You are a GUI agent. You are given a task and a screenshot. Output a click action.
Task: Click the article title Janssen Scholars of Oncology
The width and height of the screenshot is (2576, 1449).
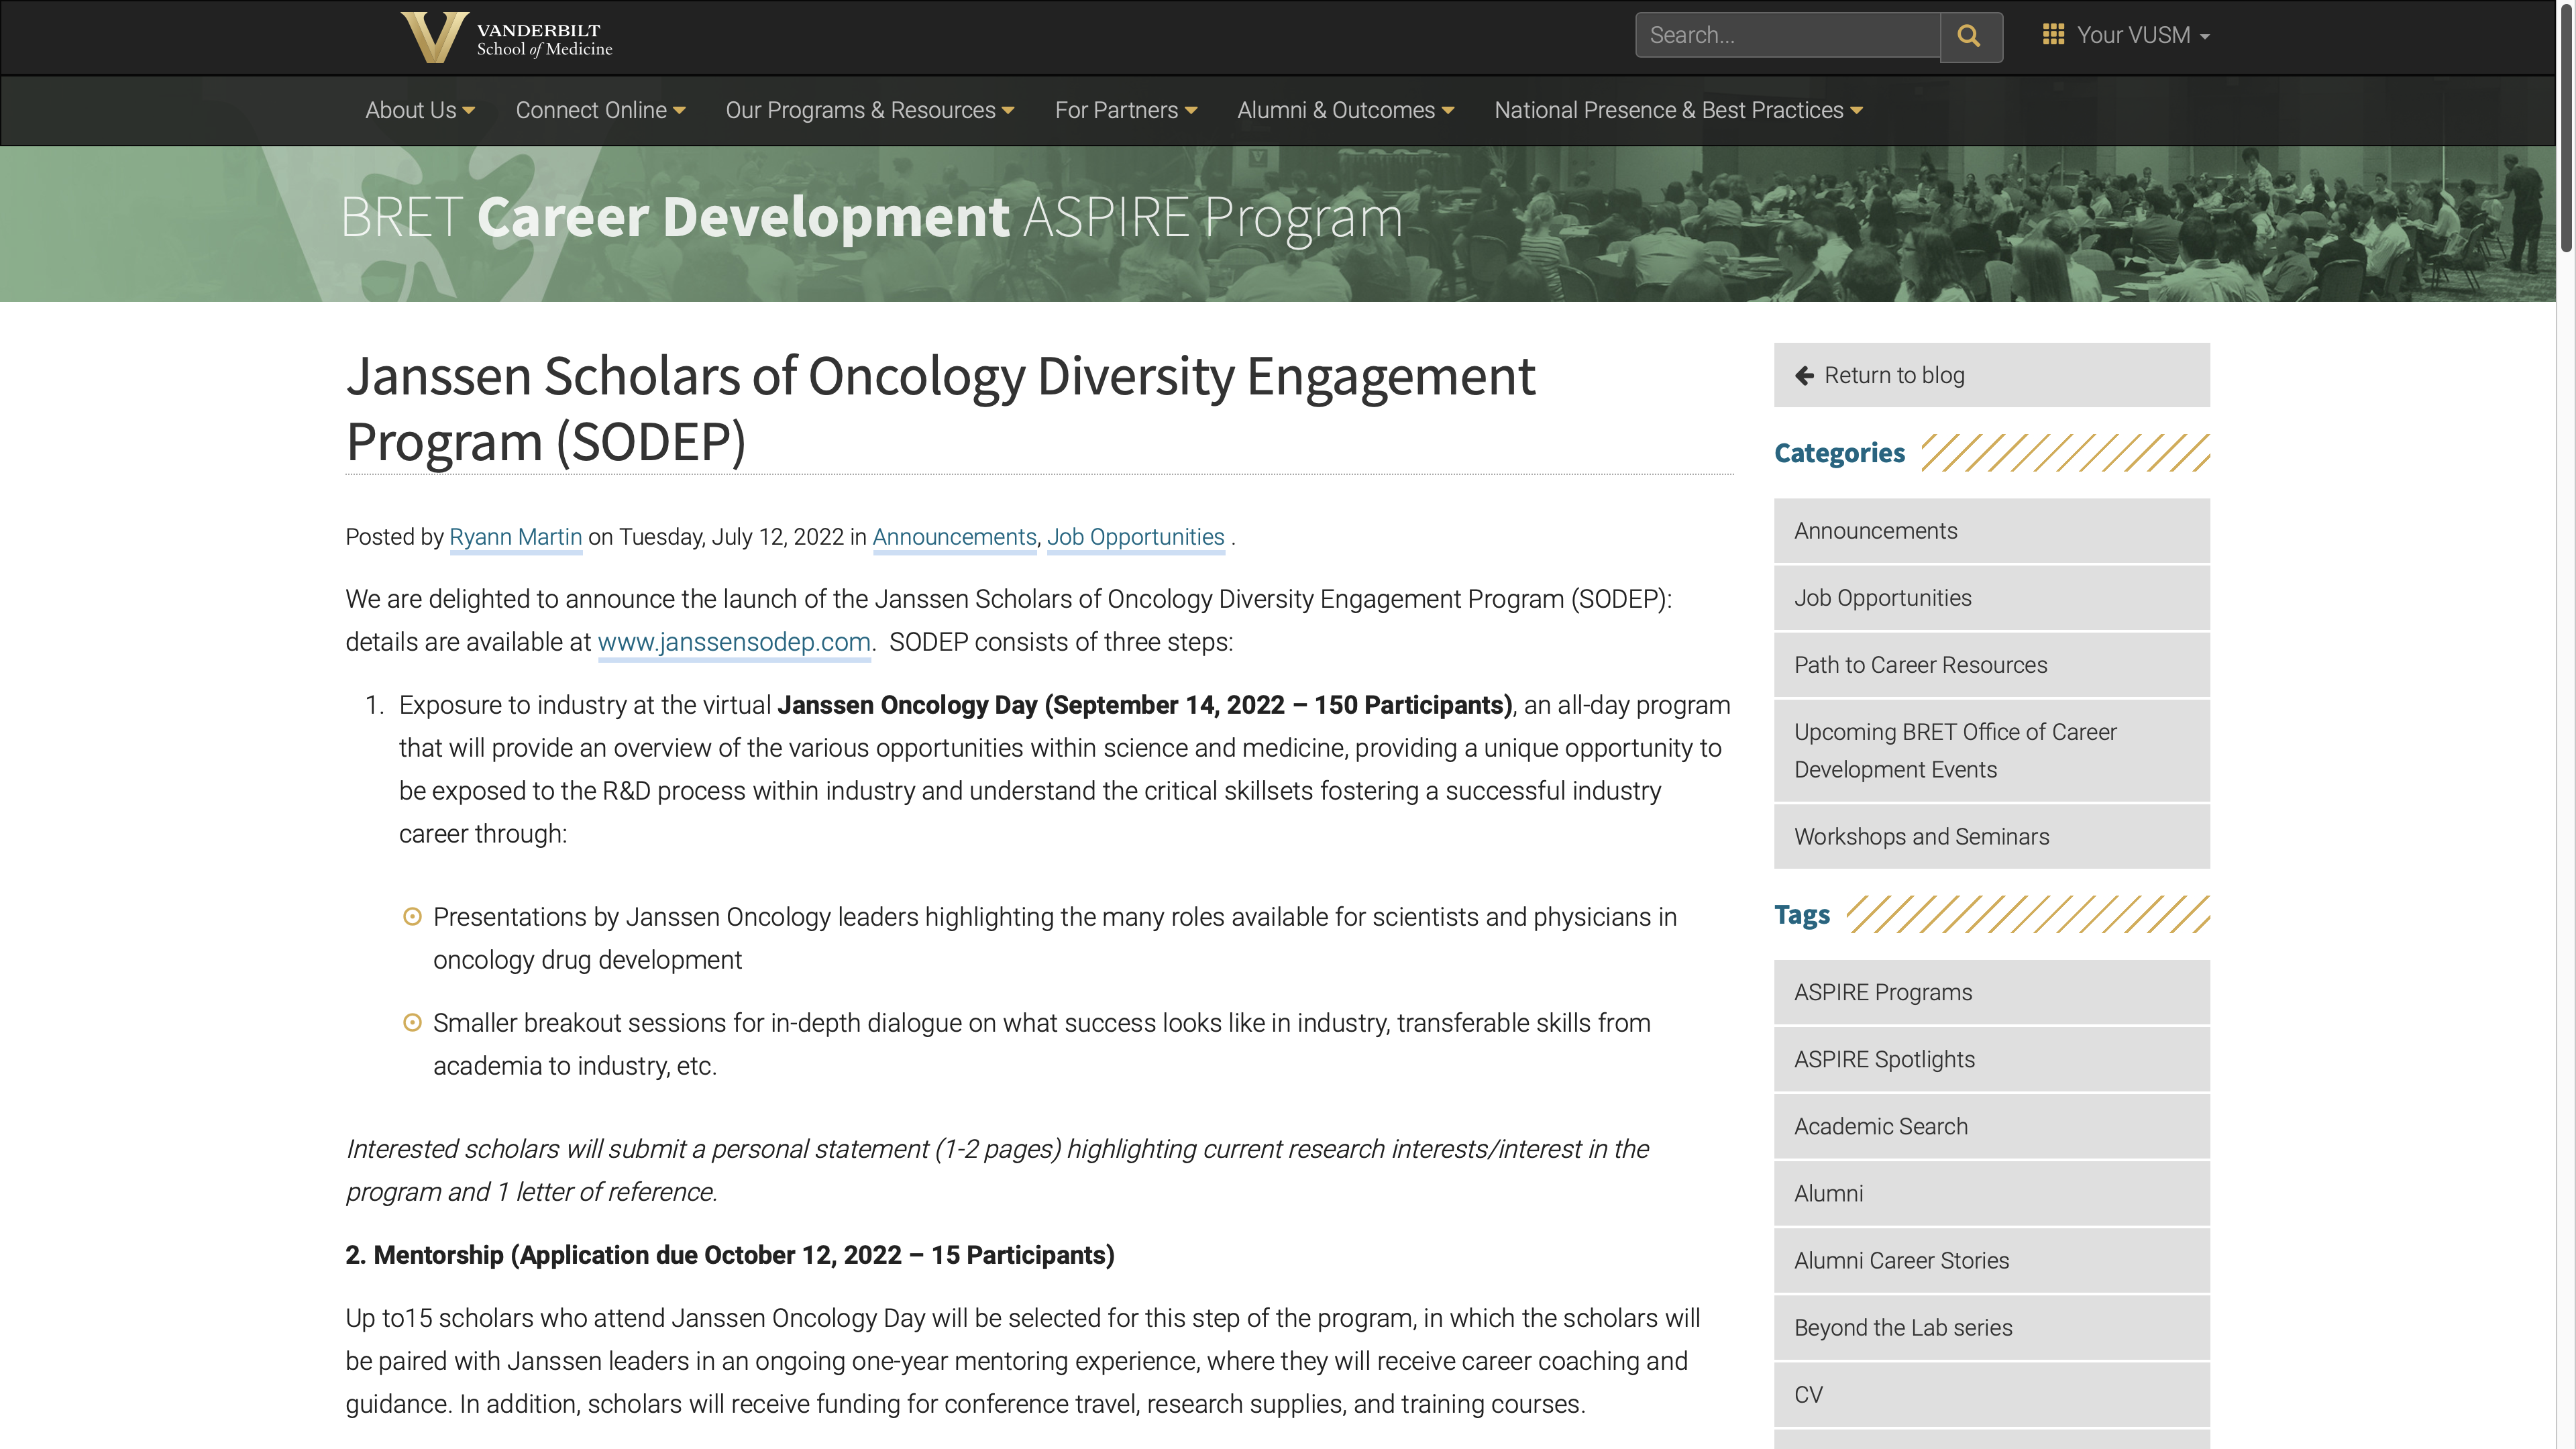pyautogui.click(x=940, y=409)
